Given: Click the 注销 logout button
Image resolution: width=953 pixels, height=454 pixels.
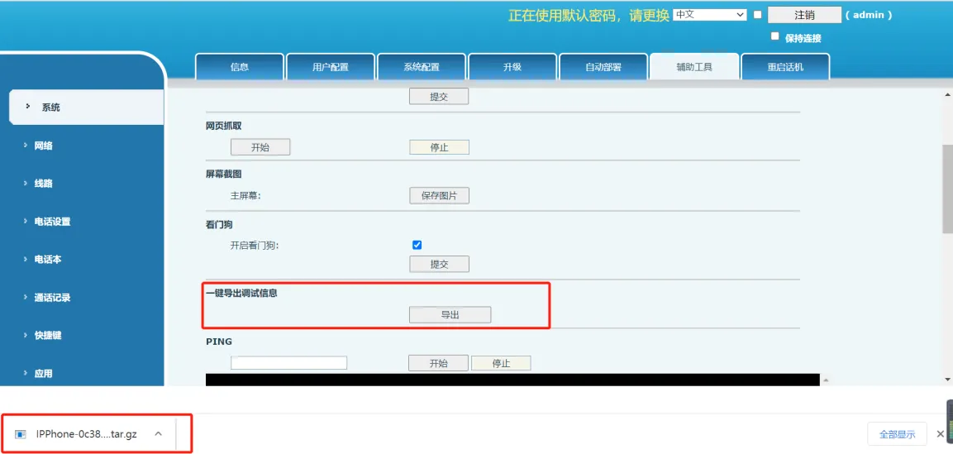Looking at the screenshot, I should click(804, 15).
